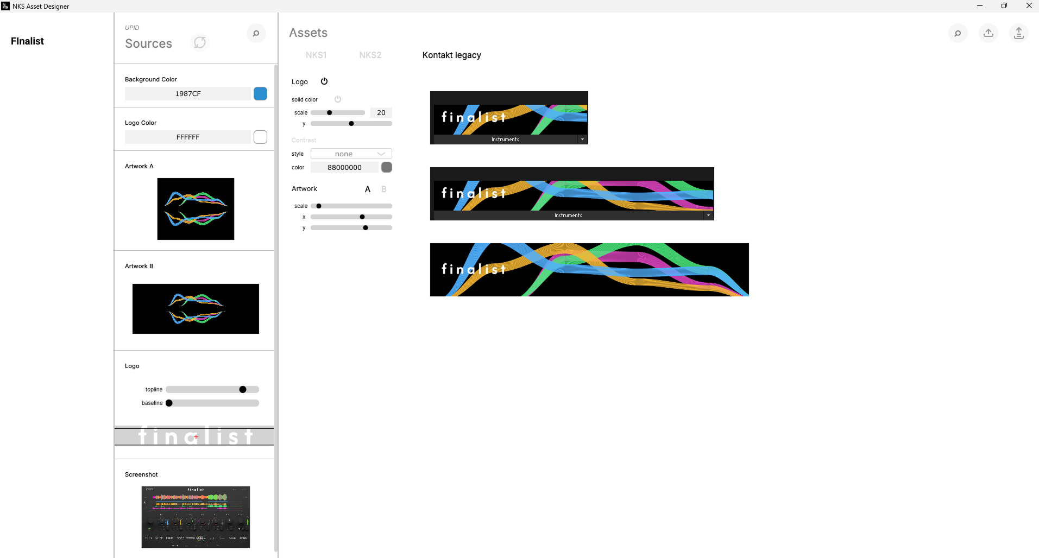Click the refresh icon next to Sources

coord(200,42)
